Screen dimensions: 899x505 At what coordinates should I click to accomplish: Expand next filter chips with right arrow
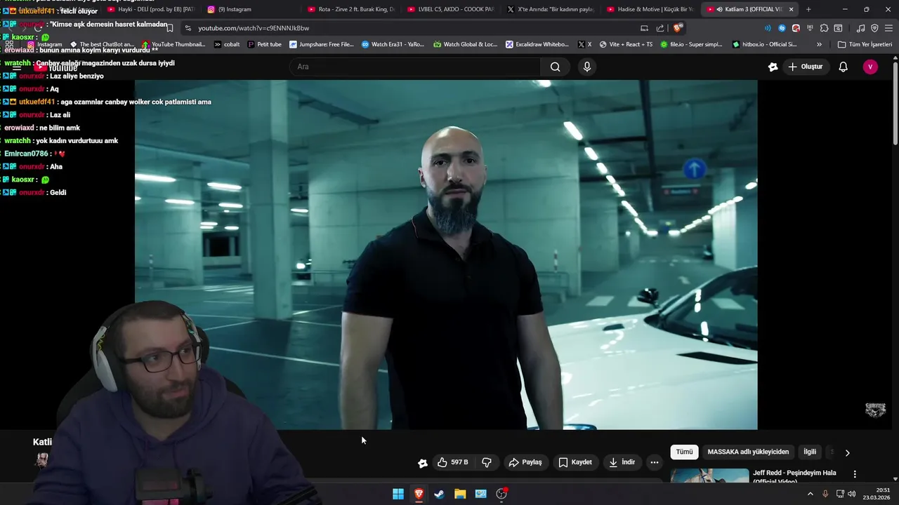coord(847,452)
